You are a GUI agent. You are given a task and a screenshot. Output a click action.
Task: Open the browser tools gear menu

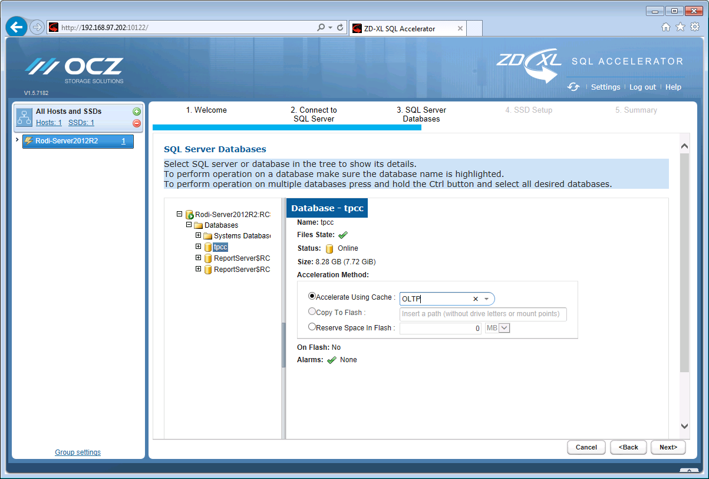[695, 27]
